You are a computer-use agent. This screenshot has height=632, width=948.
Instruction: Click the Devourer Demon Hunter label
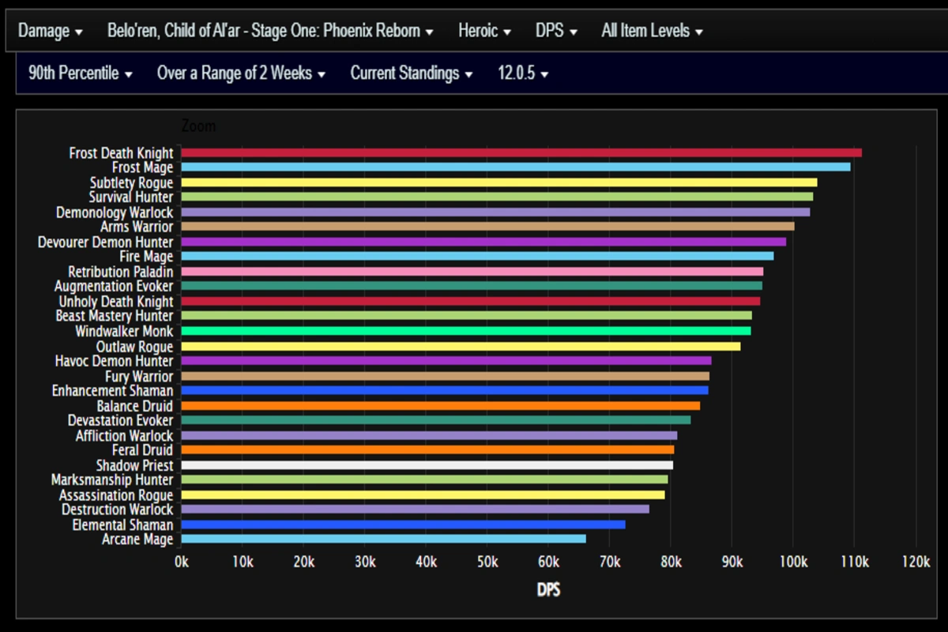[x=105, y=242]
